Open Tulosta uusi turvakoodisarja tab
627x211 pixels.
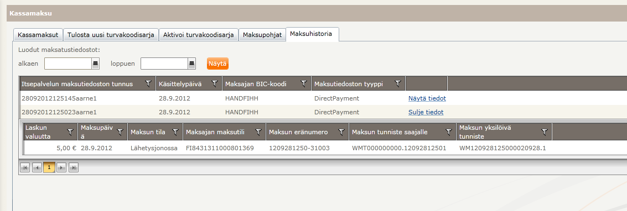pos(111,35)
